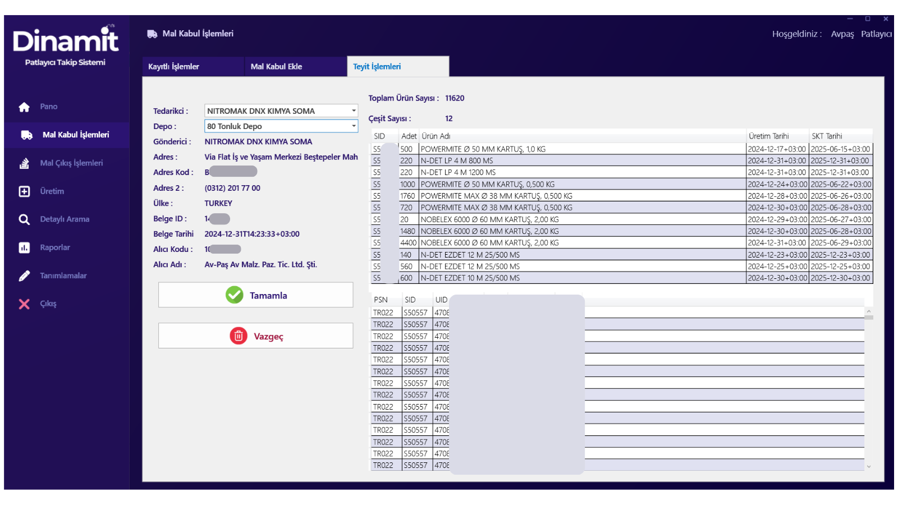Click the Adres 2 phone number value
This screenshot has width=898, height=505.
[232, 188]
